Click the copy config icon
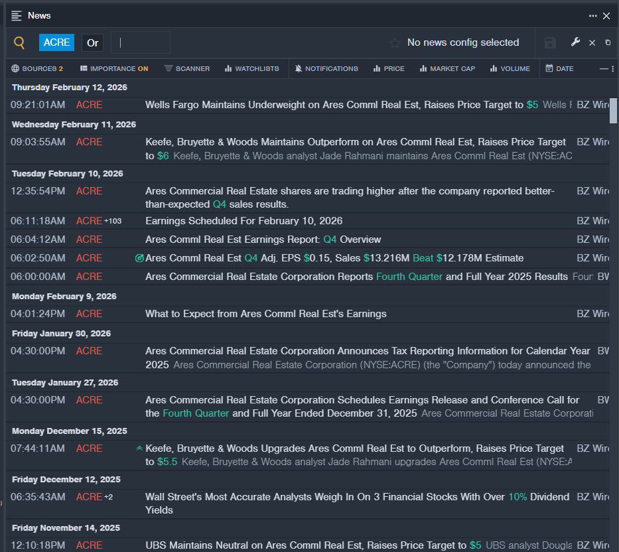Image resolution: width=619 pixels, height=552 pixels. pyautogui.click(x=608, y=42)
